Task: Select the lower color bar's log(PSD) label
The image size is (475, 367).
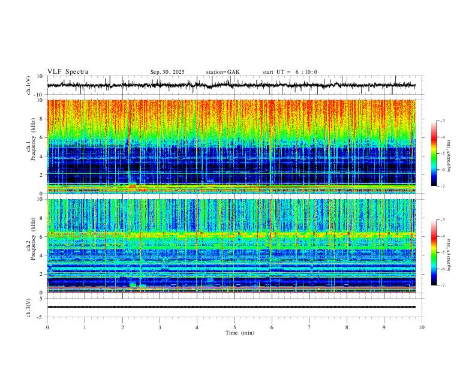Action: pyautogui.click(x=449, y=255)
